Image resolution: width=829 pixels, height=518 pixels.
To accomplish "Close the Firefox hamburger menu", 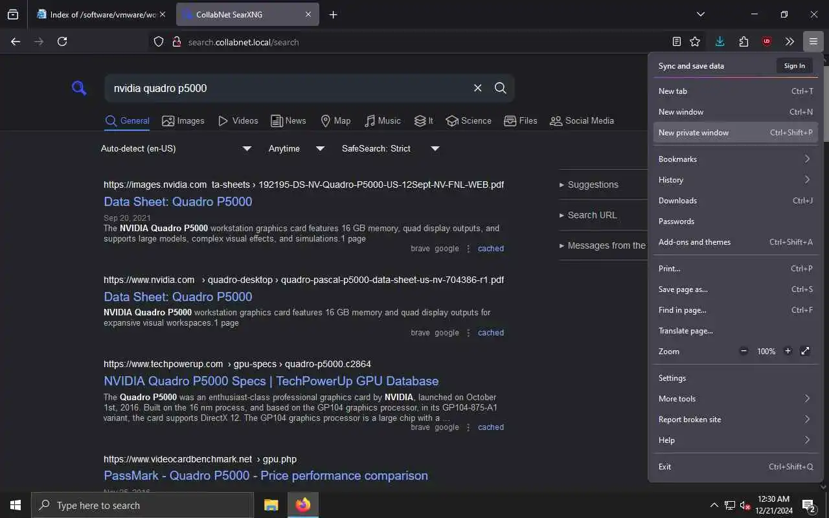I will tap(813, 41).
